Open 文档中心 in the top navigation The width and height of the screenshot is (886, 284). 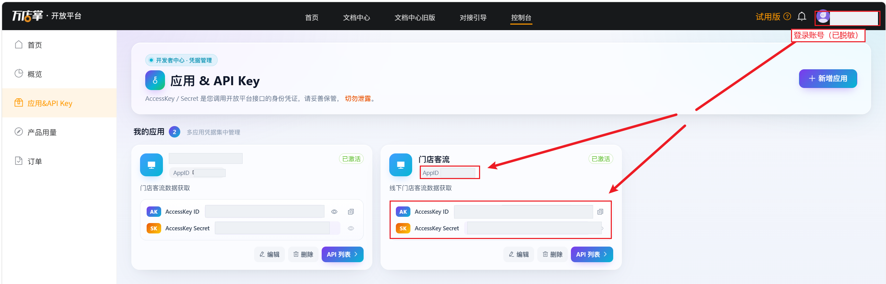click(x=356, y=18)
